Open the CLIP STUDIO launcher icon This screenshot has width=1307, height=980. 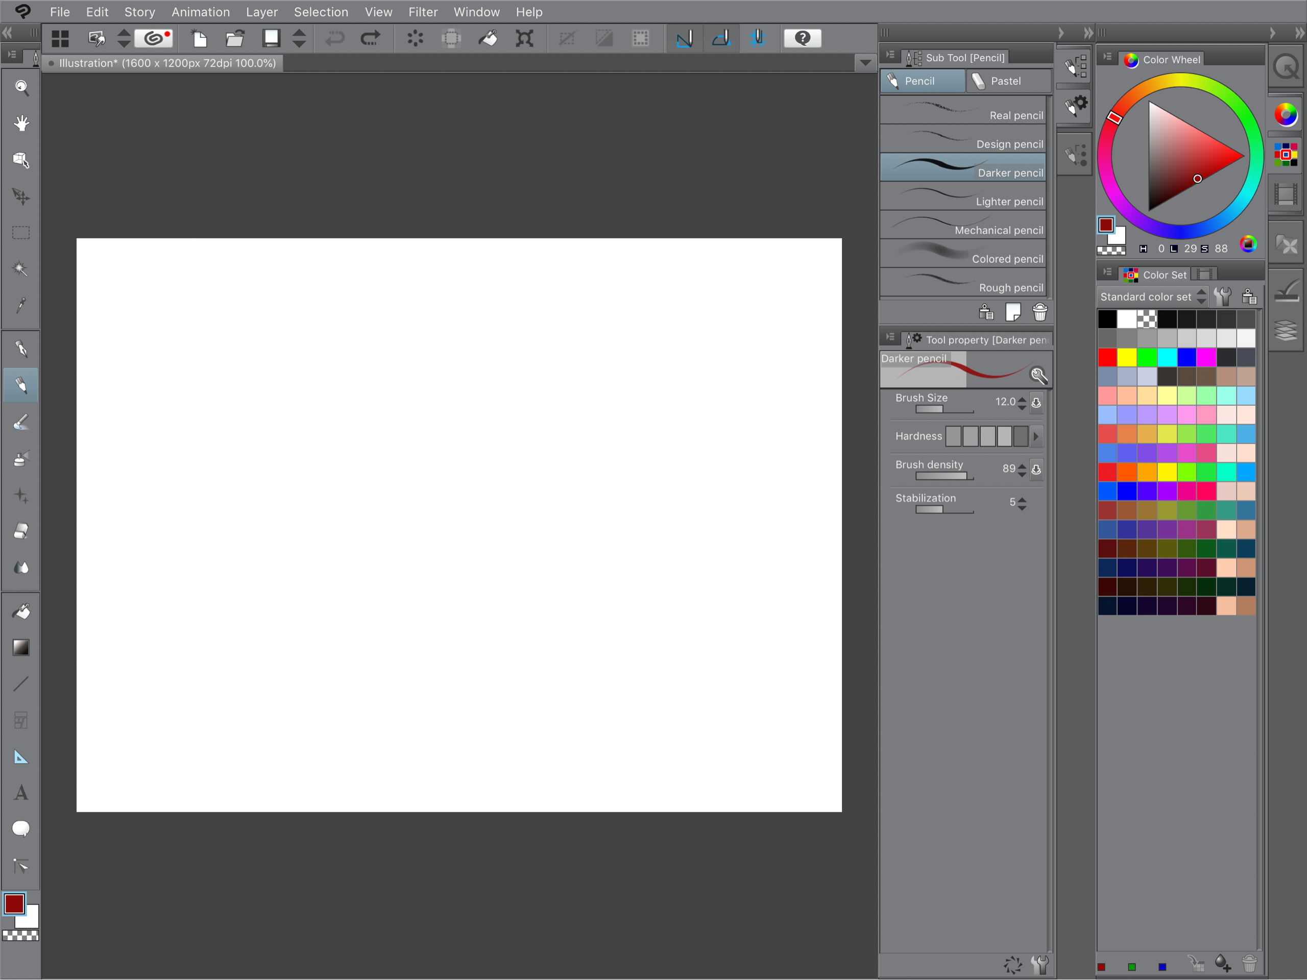tap(154, 39)
